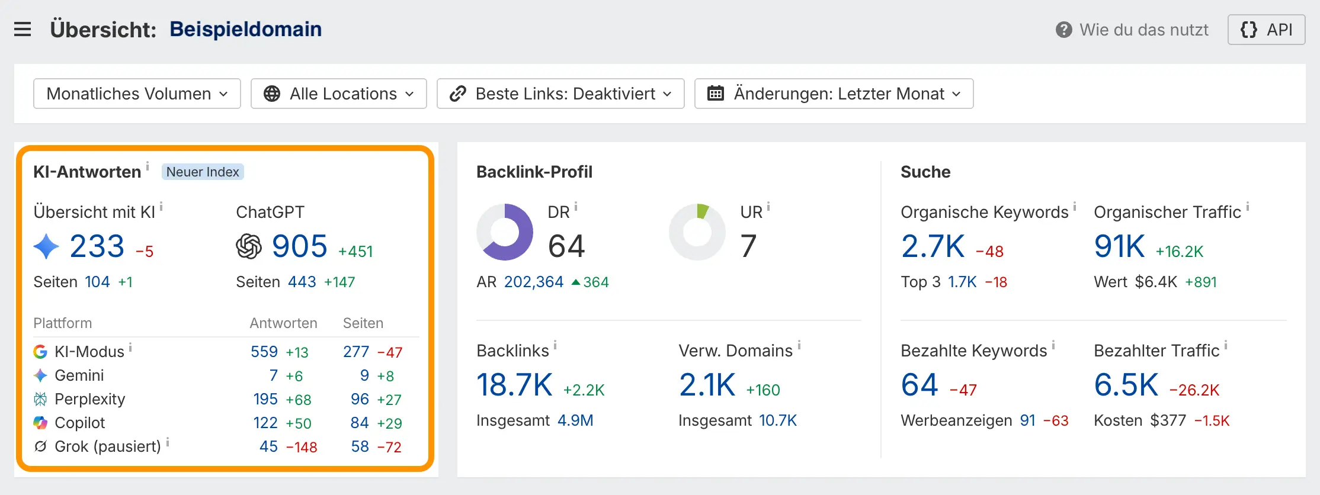
Task: Click the info icon next to DR
Action: tap(576, 207)
